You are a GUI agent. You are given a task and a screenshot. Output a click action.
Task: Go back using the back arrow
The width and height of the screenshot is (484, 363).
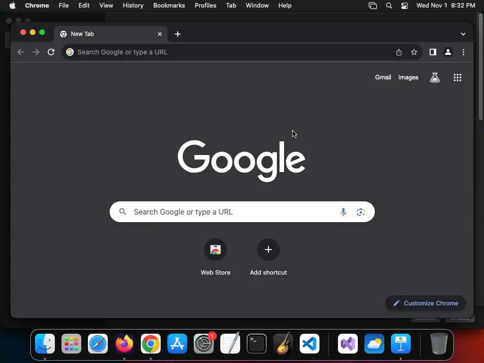tap(21, 52)
